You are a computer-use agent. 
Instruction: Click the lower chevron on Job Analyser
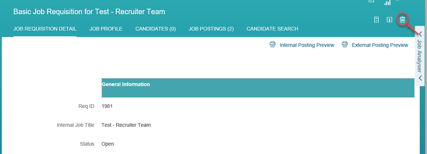pyautogui.click(x=420, y=78)
